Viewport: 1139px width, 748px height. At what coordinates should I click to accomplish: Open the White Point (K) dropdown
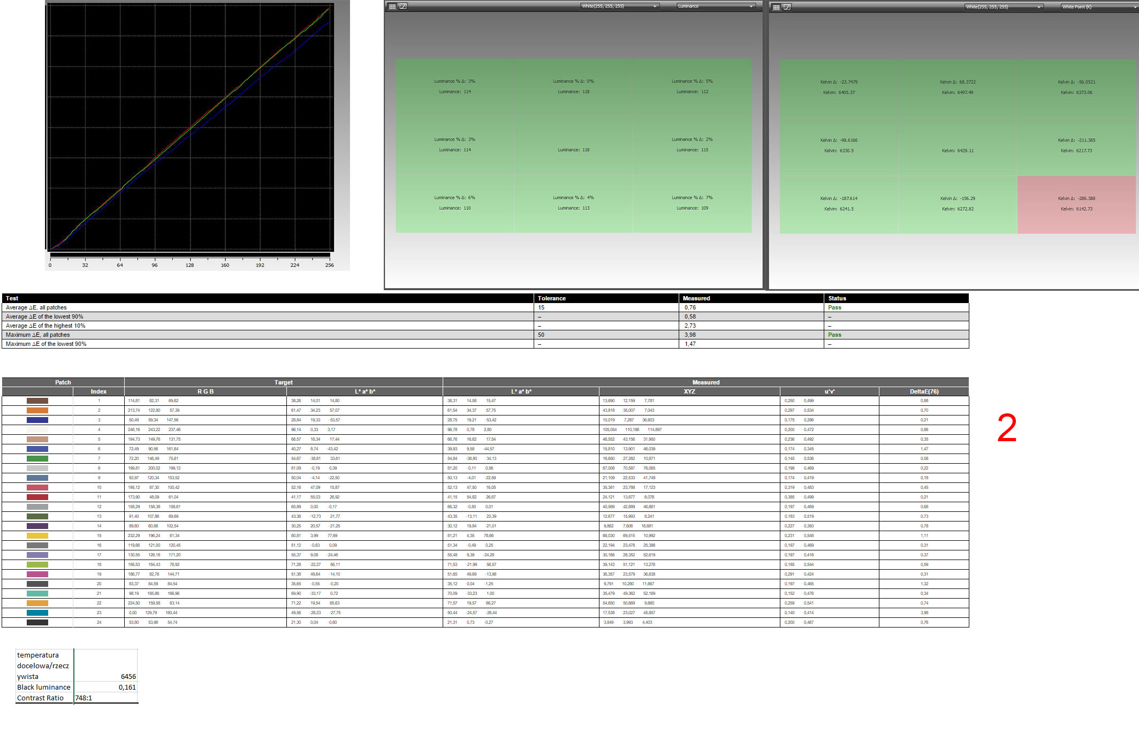click(x=1098, y=7)
